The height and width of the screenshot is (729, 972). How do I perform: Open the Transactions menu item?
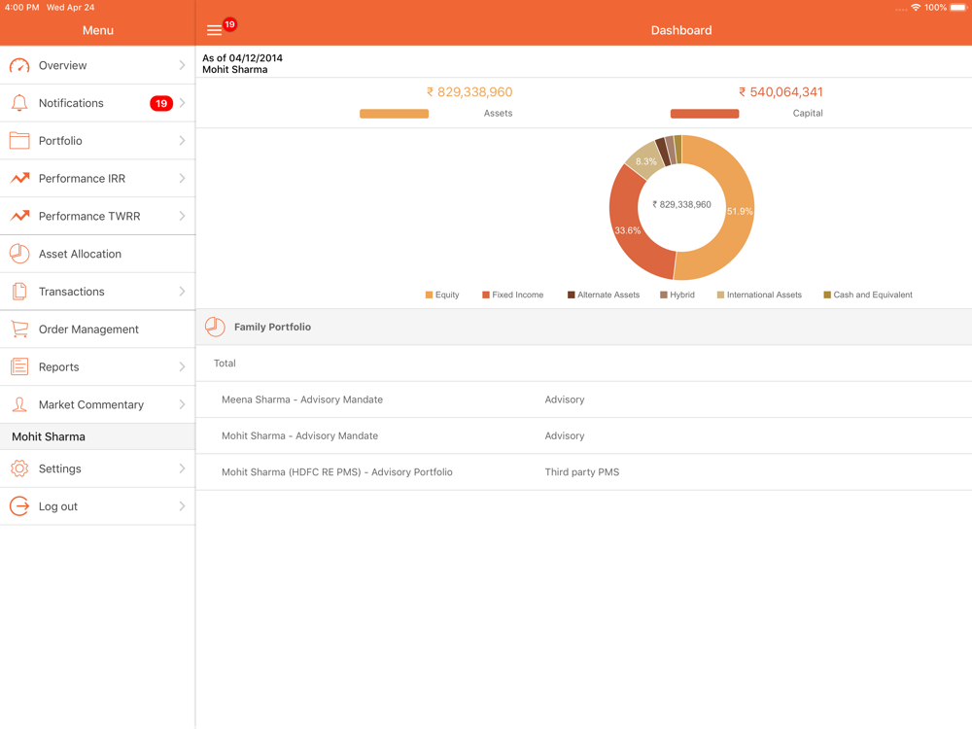point(72,292)
